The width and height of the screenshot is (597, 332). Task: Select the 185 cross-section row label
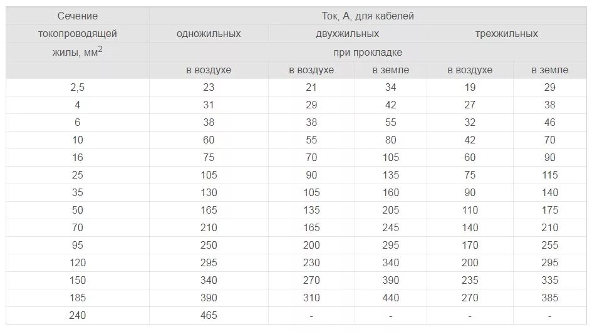click(x=77, y=298)
